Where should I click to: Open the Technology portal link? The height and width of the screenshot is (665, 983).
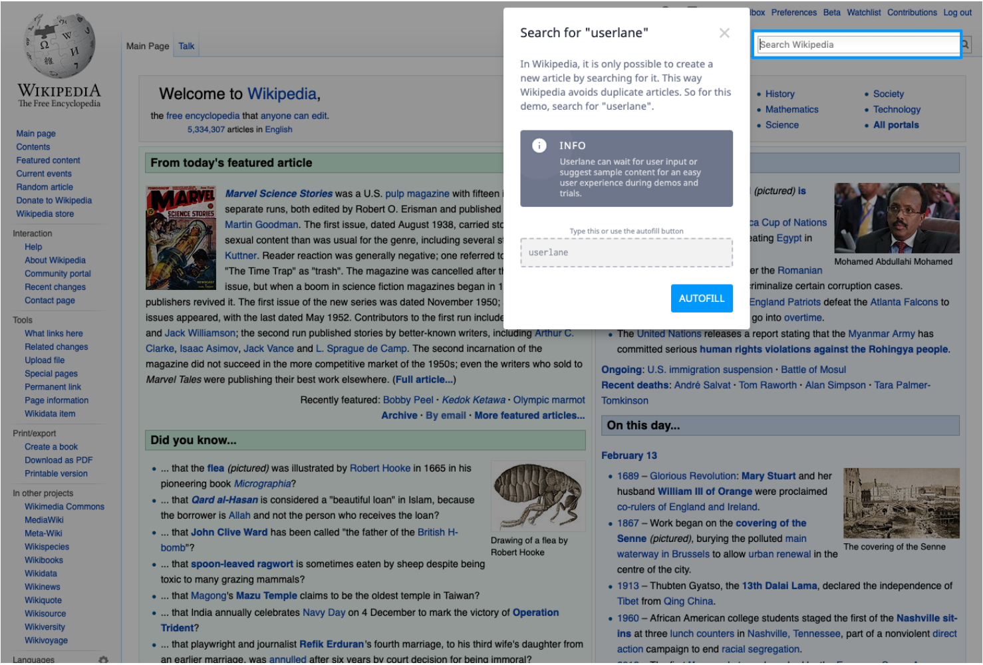897,109
